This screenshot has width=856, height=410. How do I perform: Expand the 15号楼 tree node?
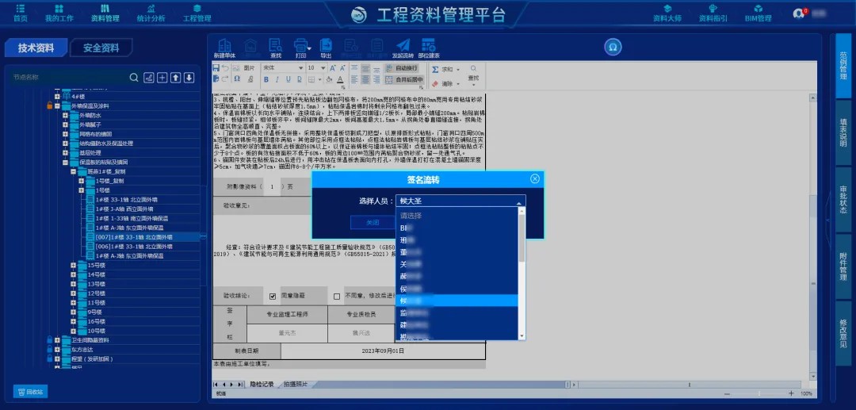point(74,266)
